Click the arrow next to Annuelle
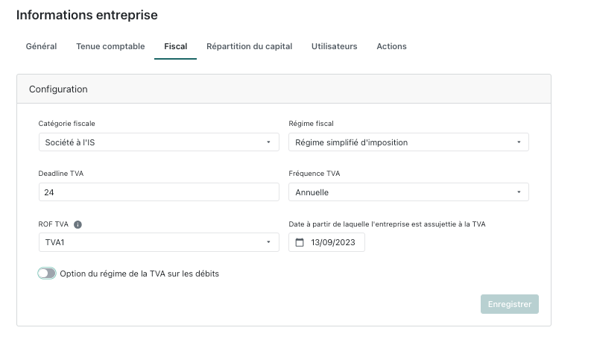Screen dimensions: 591x357 point(519,192)
